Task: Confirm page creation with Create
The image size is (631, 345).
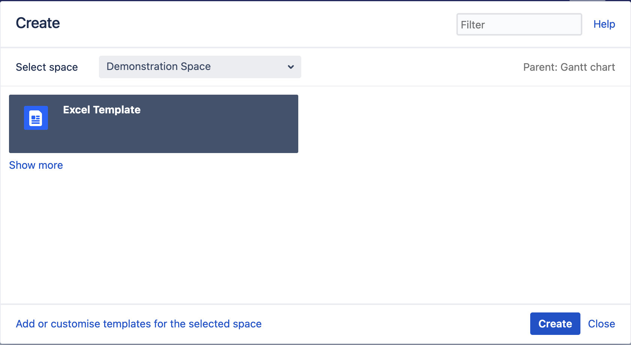Action: coord(555,324)
